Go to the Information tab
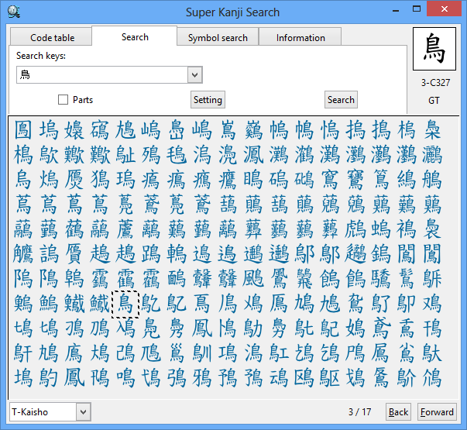Screen dimensions: 467x430 pyautogui.click(x=300, y=37)
